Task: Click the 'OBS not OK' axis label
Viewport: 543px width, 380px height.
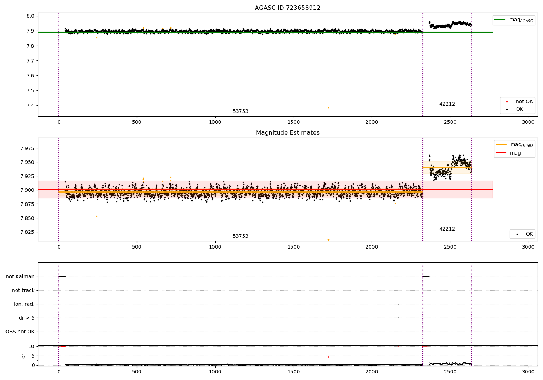Action: pyautogui.click(x=20, y=332)
